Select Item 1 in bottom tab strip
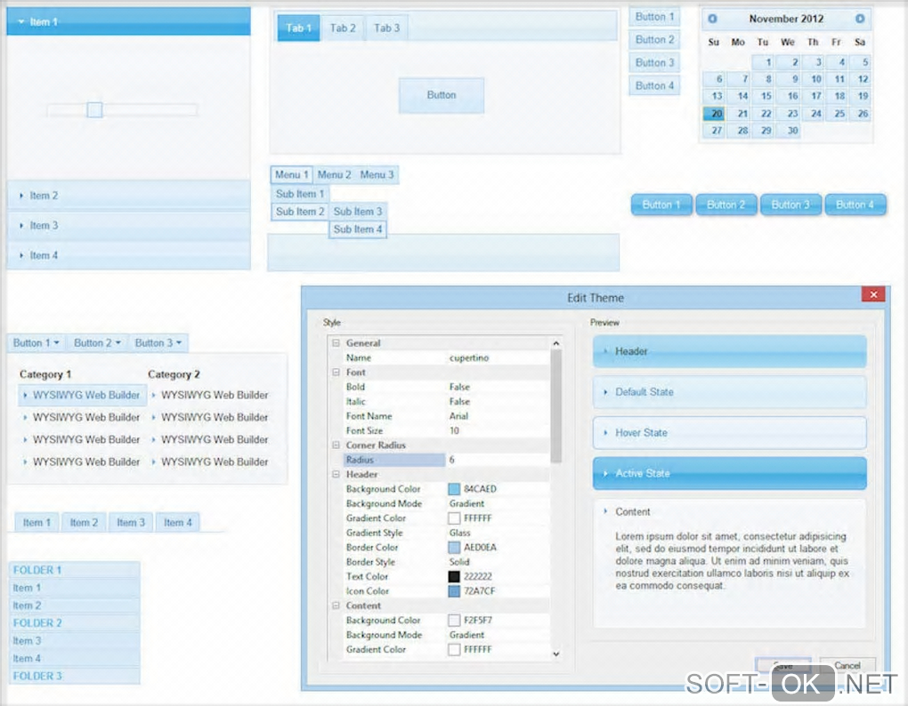The image size is (908, 706). click(36, 523)
